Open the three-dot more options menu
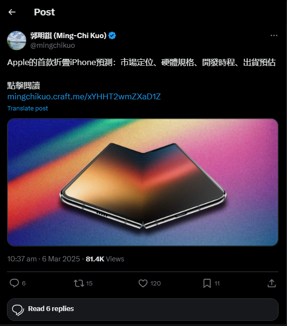This screenshot has height=326, width=287. pyautogui.click(x=274, y=36)
